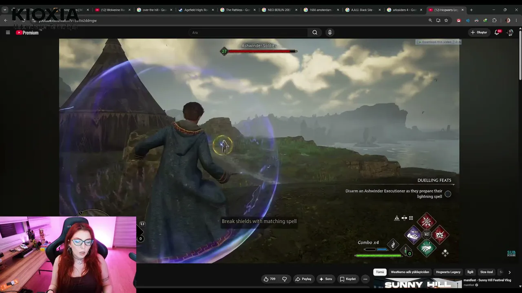Open the Chrome three-dot menu

517,20
